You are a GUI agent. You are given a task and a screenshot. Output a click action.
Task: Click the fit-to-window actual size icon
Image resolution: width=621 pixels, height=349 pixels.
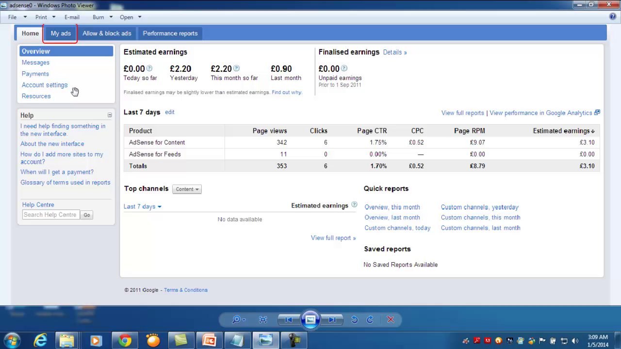pos(263,319)
